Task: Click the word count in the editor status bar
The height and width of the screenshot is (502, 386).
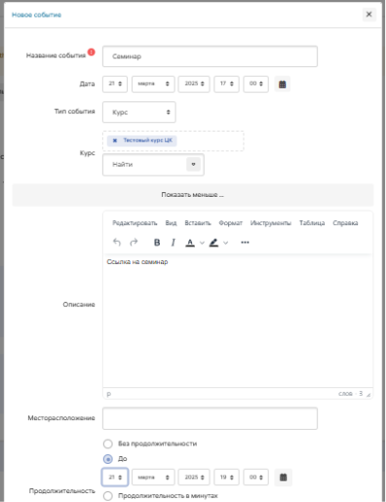Action: pos(350,394)
